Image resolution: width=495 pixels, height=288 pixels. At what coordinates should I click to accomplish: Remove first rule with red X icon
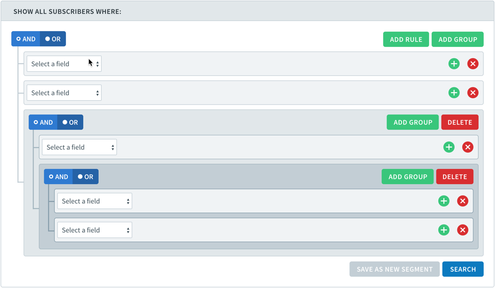(473, 64)
